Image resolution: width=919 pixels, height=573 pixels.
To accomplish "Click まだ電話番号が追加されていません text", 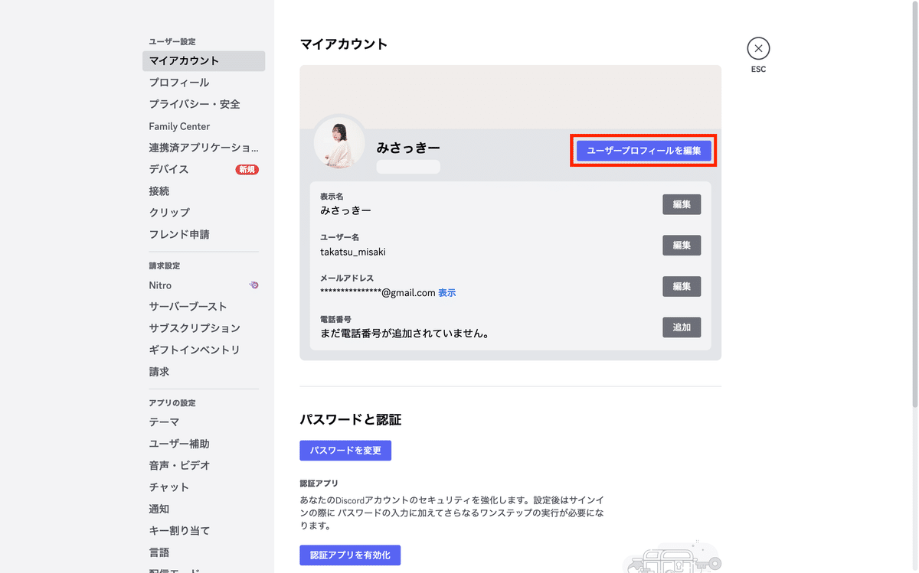I will [x=404, y=334].
